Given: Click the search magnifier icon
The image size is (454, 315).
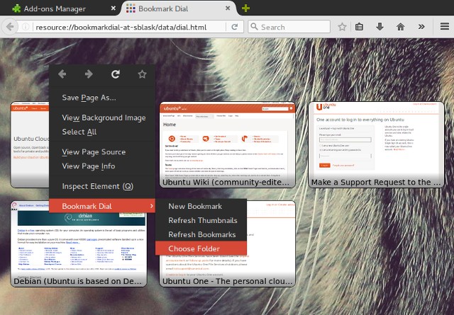Looking at the screenshot, I should (254, 27).
